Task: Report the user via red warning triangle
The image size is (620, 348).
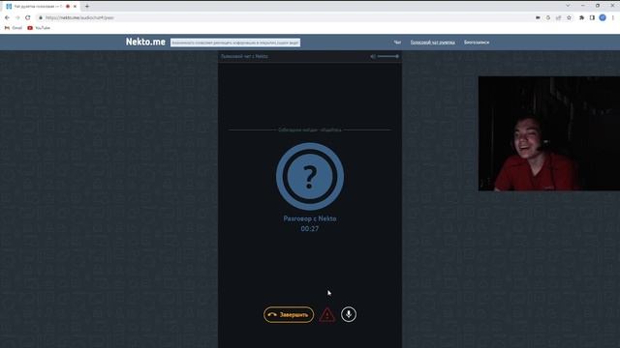Action: [327, 315]
